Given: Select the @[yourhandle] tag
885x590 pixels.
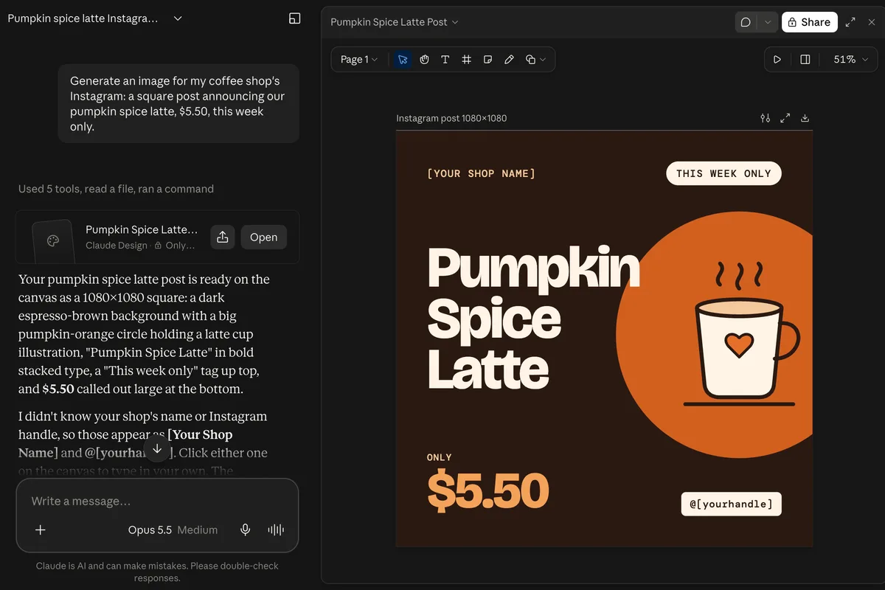Looking at the screenshot, I should click(731, 504).
